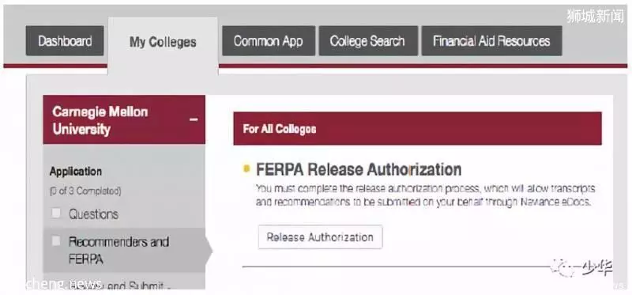The width and height of the screenshot is (632, 295).
Task: Open the Financial Aid Resources tab
Action: (491, 41)
